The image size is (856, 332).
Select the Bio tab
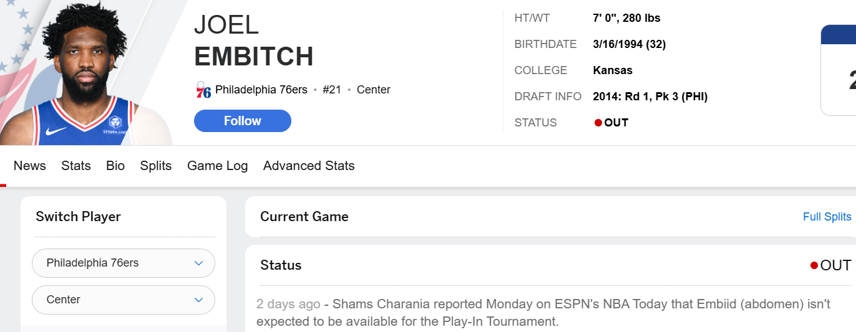point(115,166)
